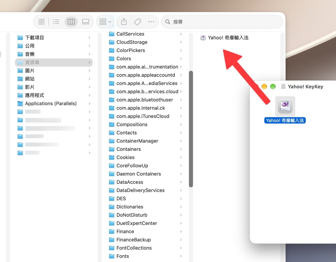Open the group-by dropdown in the toolbar
The width and height of the screenshot is (336, 262).
coord(105,22)
